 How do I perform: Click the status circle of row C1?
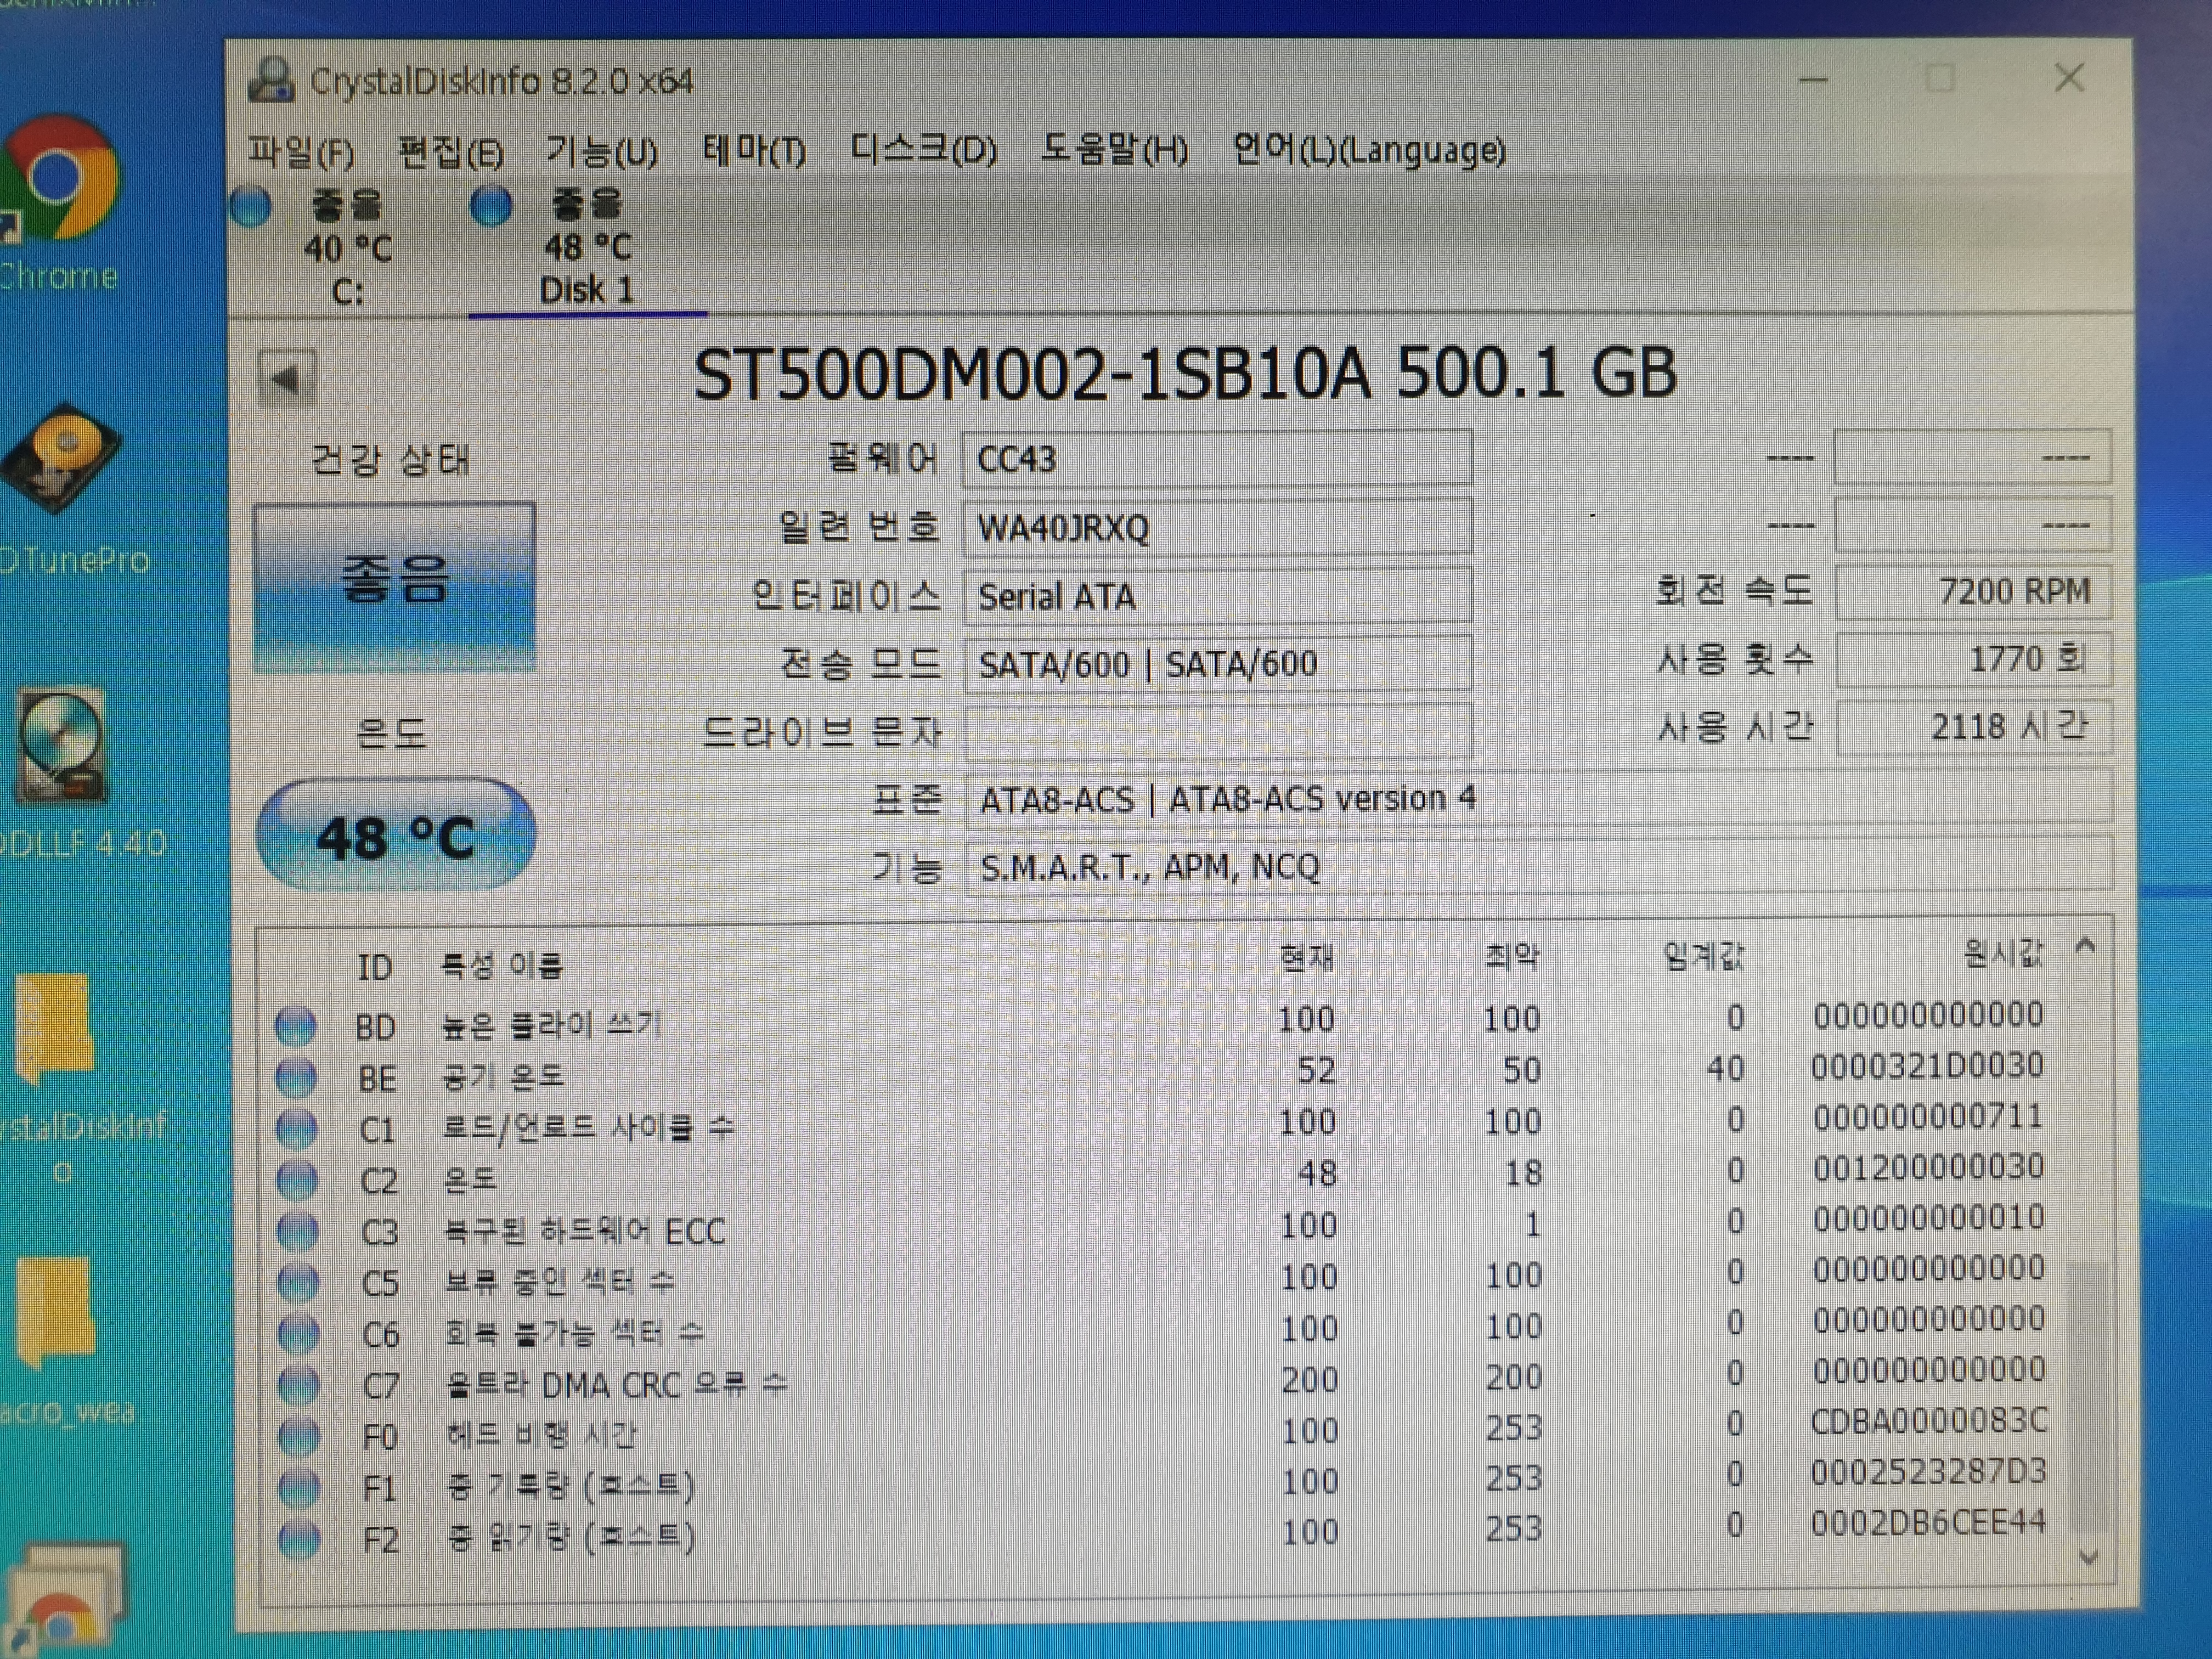pyautogui.click(x=297, y=1129)
